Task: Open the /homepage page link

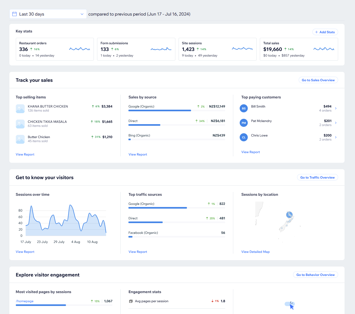Action: point(25,301)
